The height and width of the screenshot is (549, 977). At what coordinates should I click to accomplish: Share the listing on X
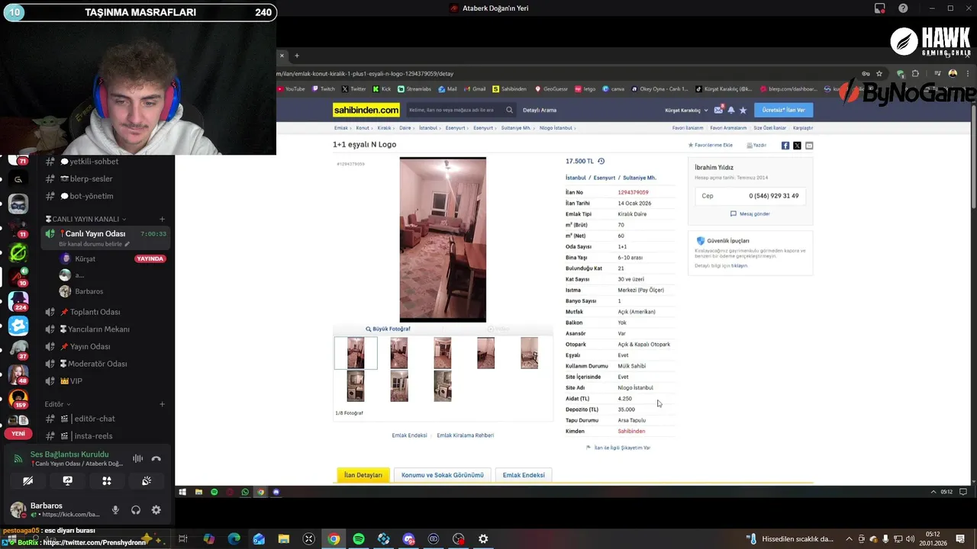pyautogui.click(x=797, y=145)
